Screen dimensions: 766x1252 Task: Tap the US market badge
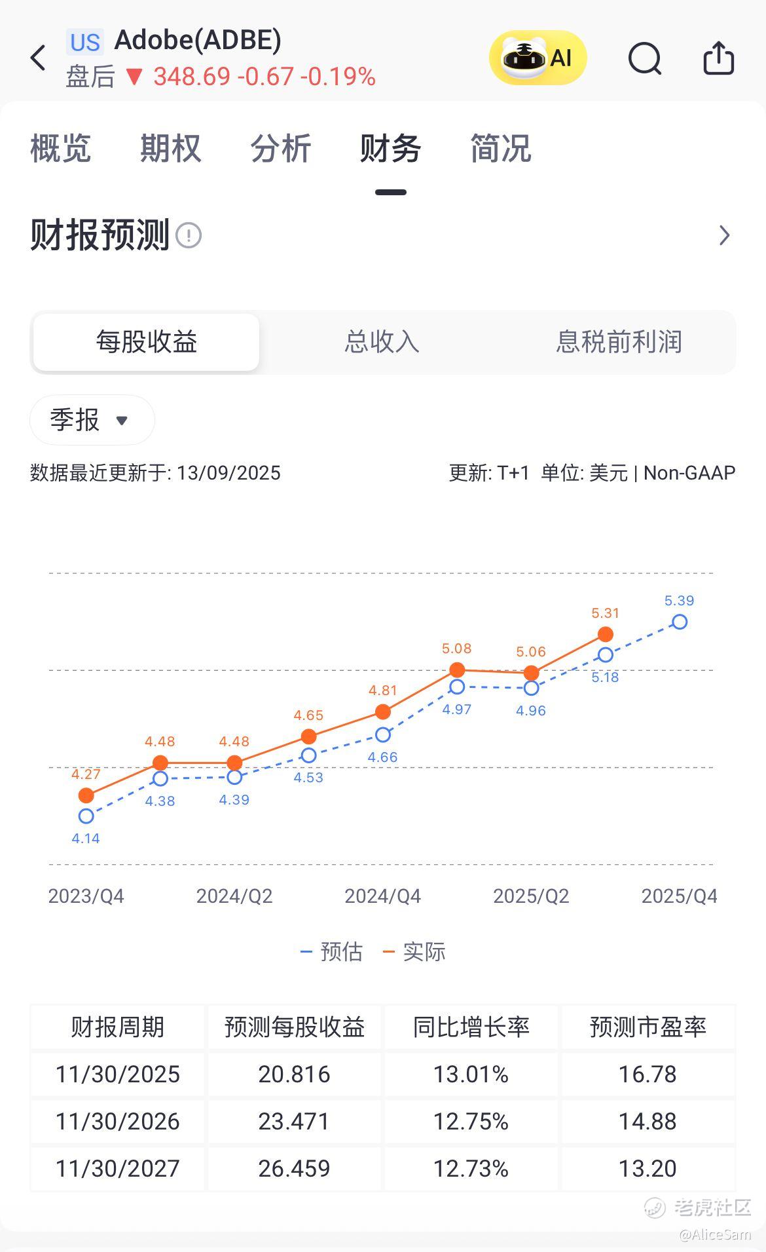point(85,42)
